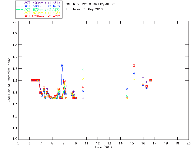
Task: Click the blue asterisk near 1.41 before 11 GMT
Action: pyautogui.click(x=83, y=91)
